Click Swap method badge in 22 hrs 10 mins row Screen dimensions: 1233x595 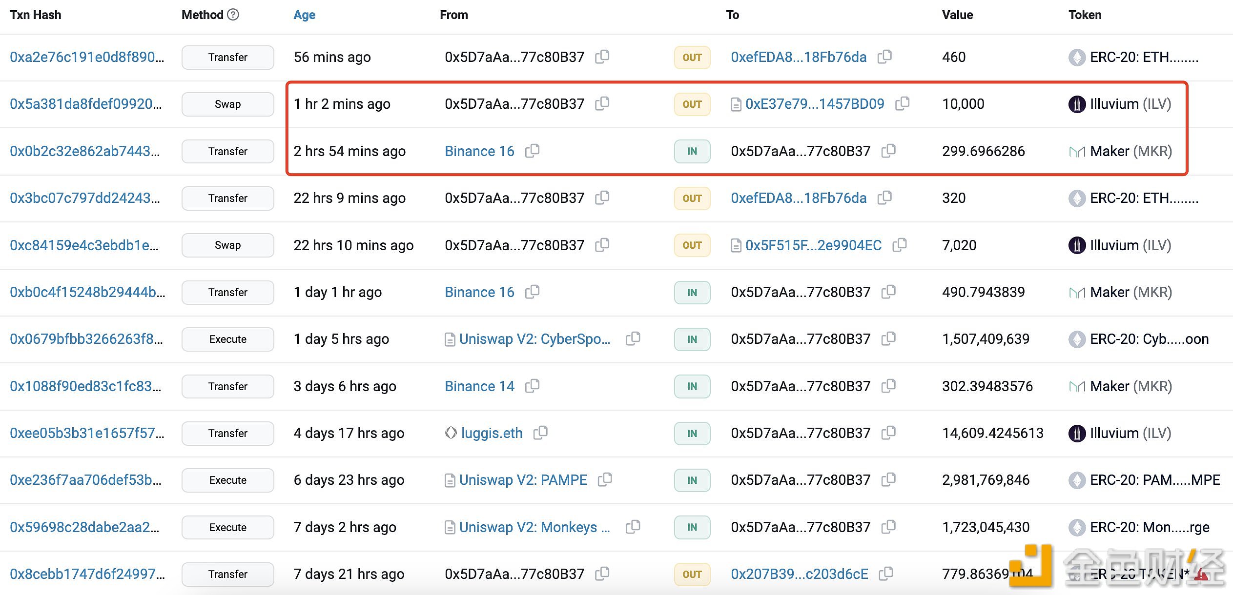point(227,245)
